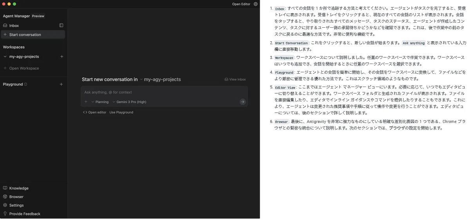Focus the Ask anything input field
This screenshot has width=470, height=220.
pos(164,92)
